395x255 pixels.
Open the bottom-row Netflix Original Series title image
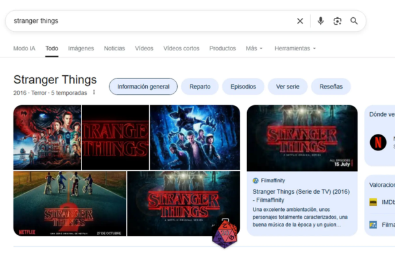pyautogui.click(x=183, y=203)
